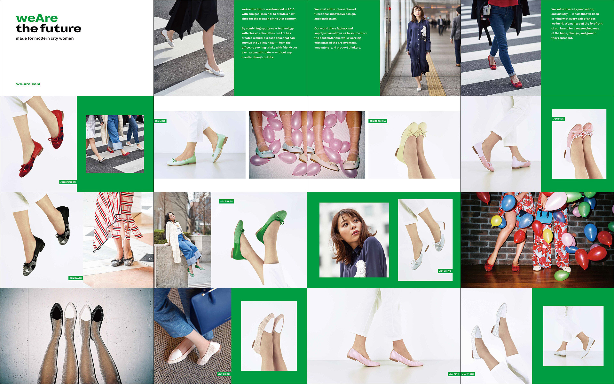Select the walking pink shoes white pants photo

(501, 144)
